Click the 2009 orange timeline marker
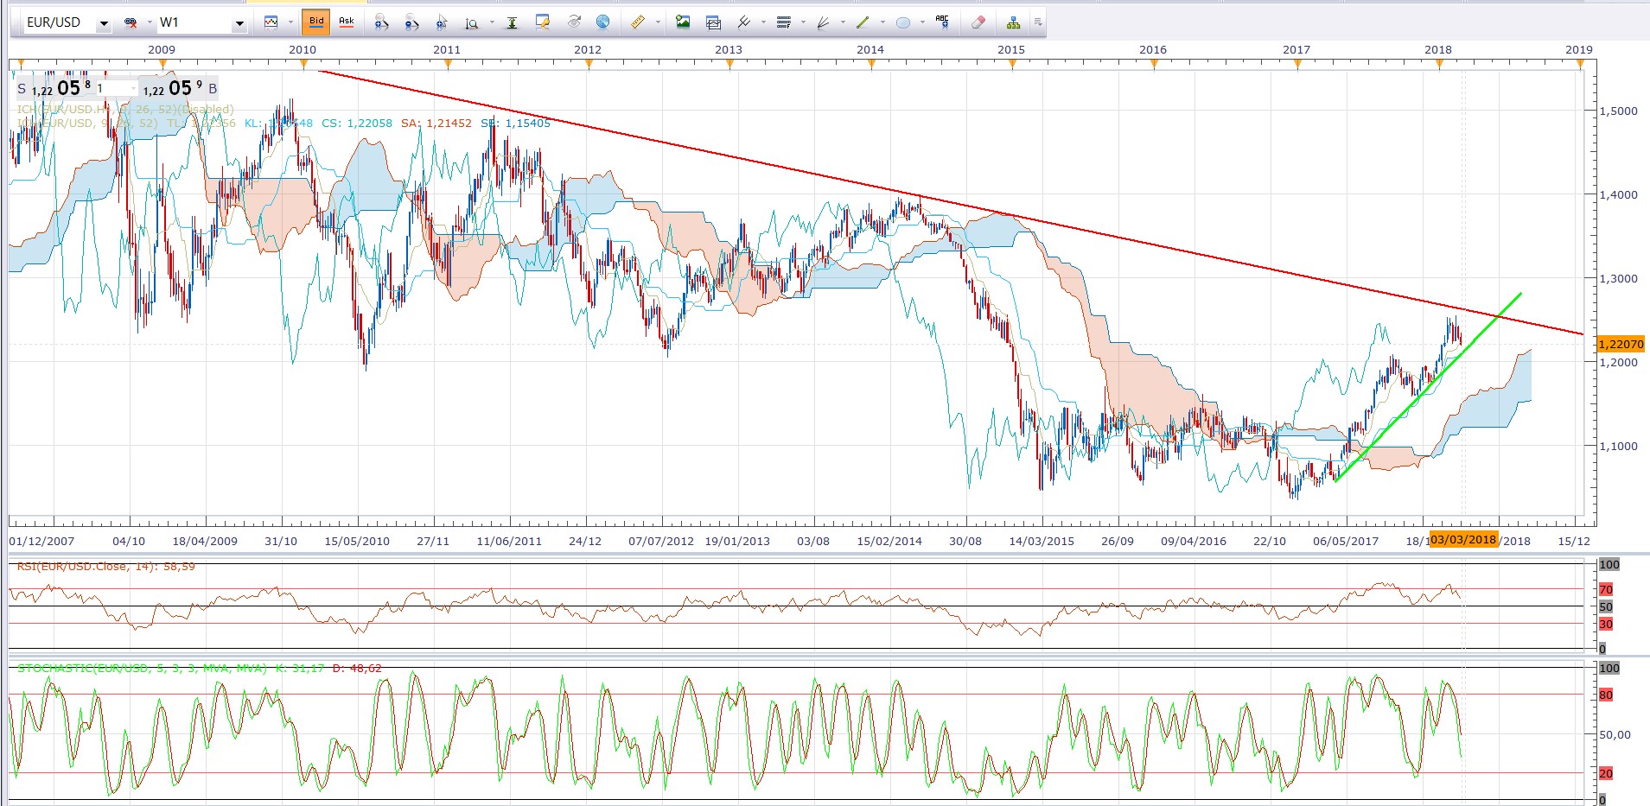The width and height of the screenshot is (1650, 806). [162, 63]
